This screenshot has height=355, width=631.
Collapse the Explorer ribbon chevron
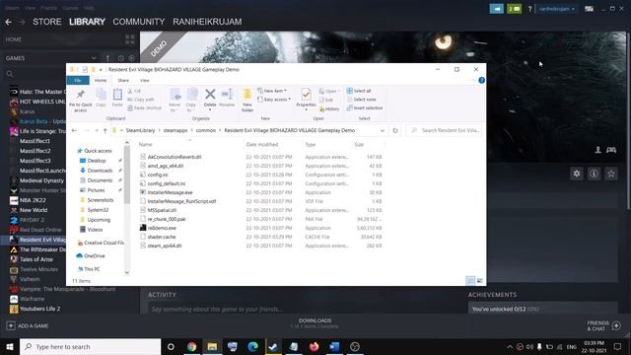[x=473, y=81]
